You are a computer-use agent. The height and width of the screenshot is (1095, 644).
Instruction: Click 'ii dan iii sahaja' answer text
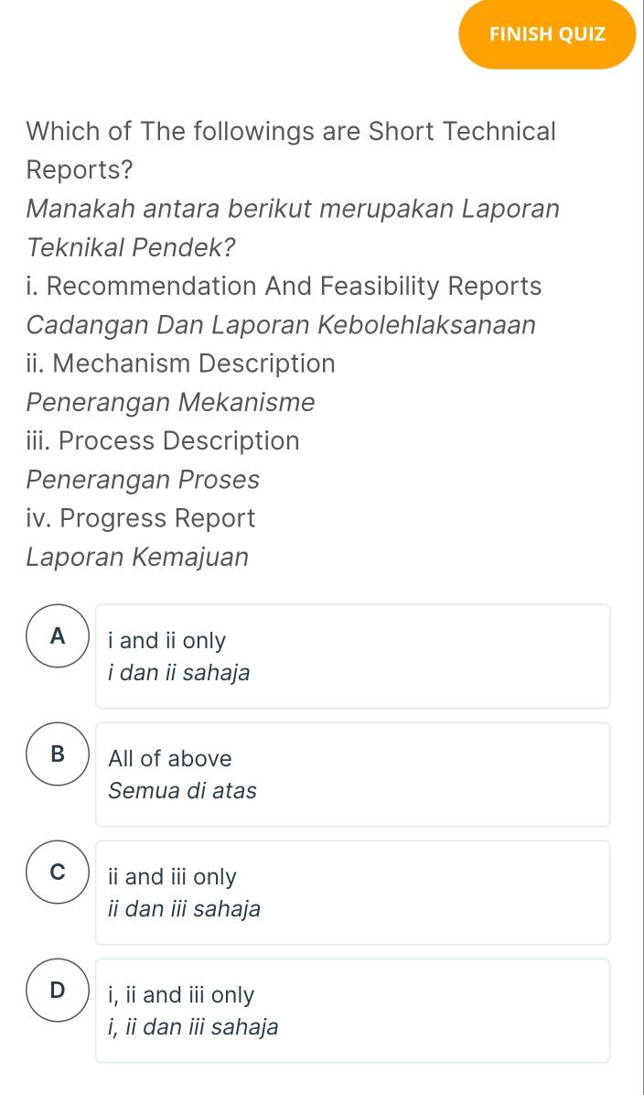[x=184, y=909]
